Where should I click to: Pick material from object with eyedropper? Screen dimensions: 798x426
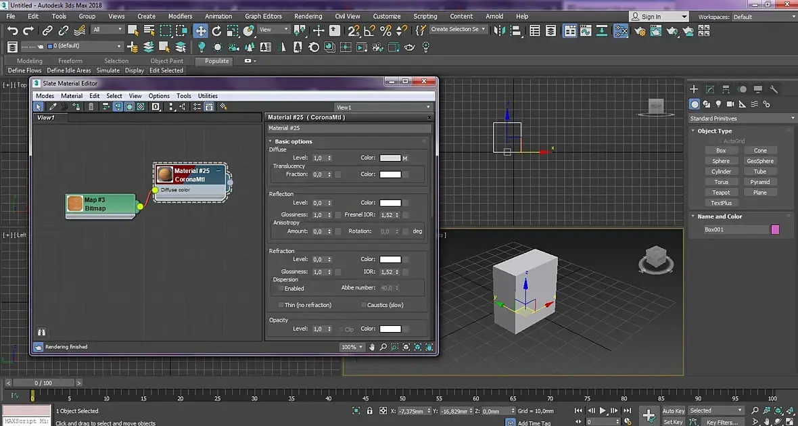52,107
